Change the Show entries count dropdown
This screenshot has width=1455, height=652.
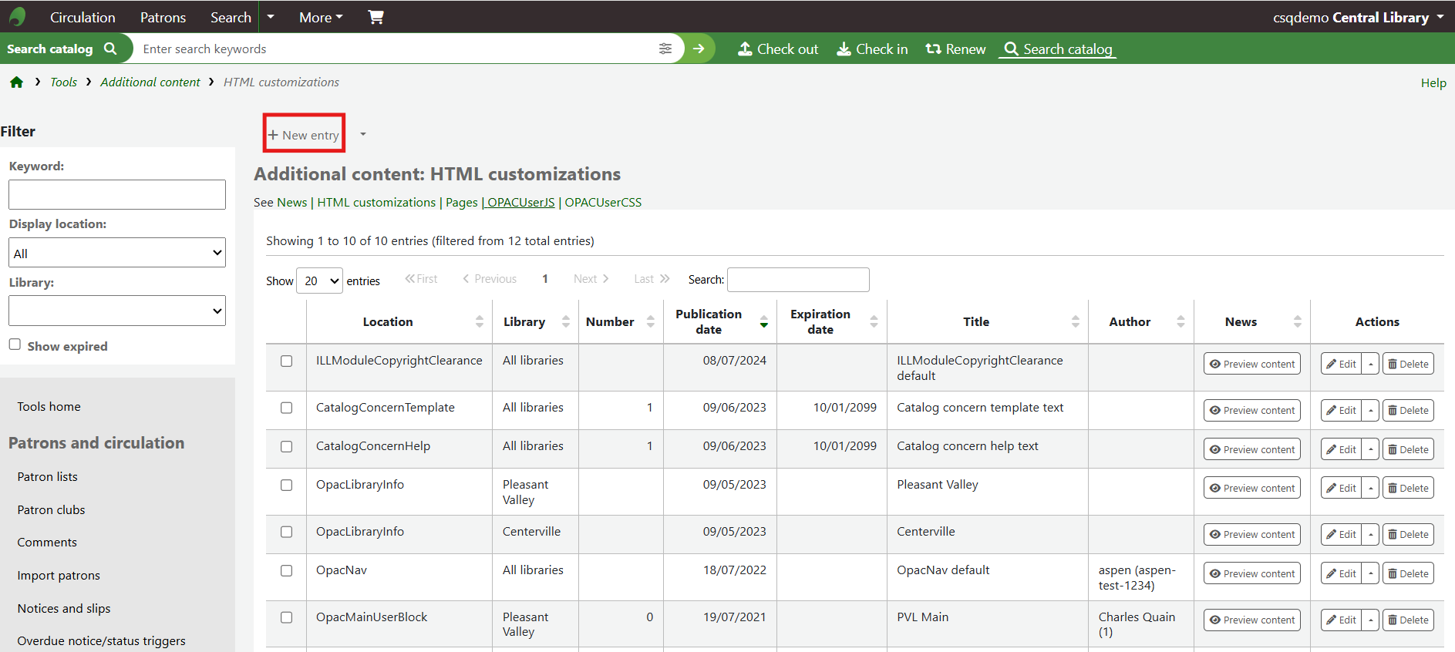click(319, 281)
